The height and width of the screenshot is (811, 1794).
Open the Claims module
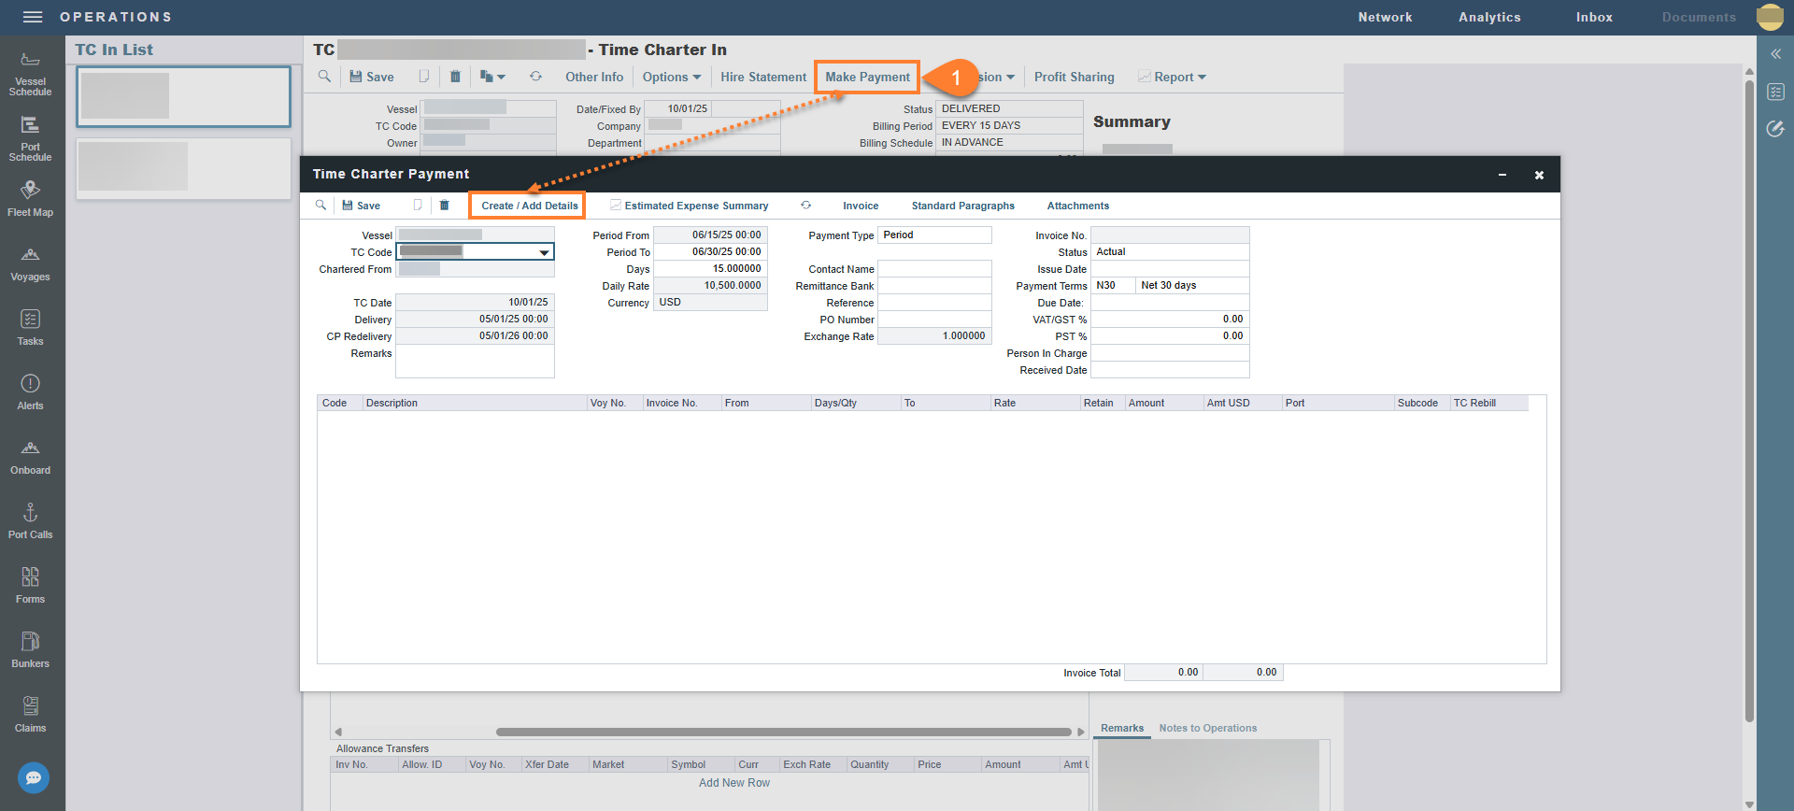coord(30,714)
